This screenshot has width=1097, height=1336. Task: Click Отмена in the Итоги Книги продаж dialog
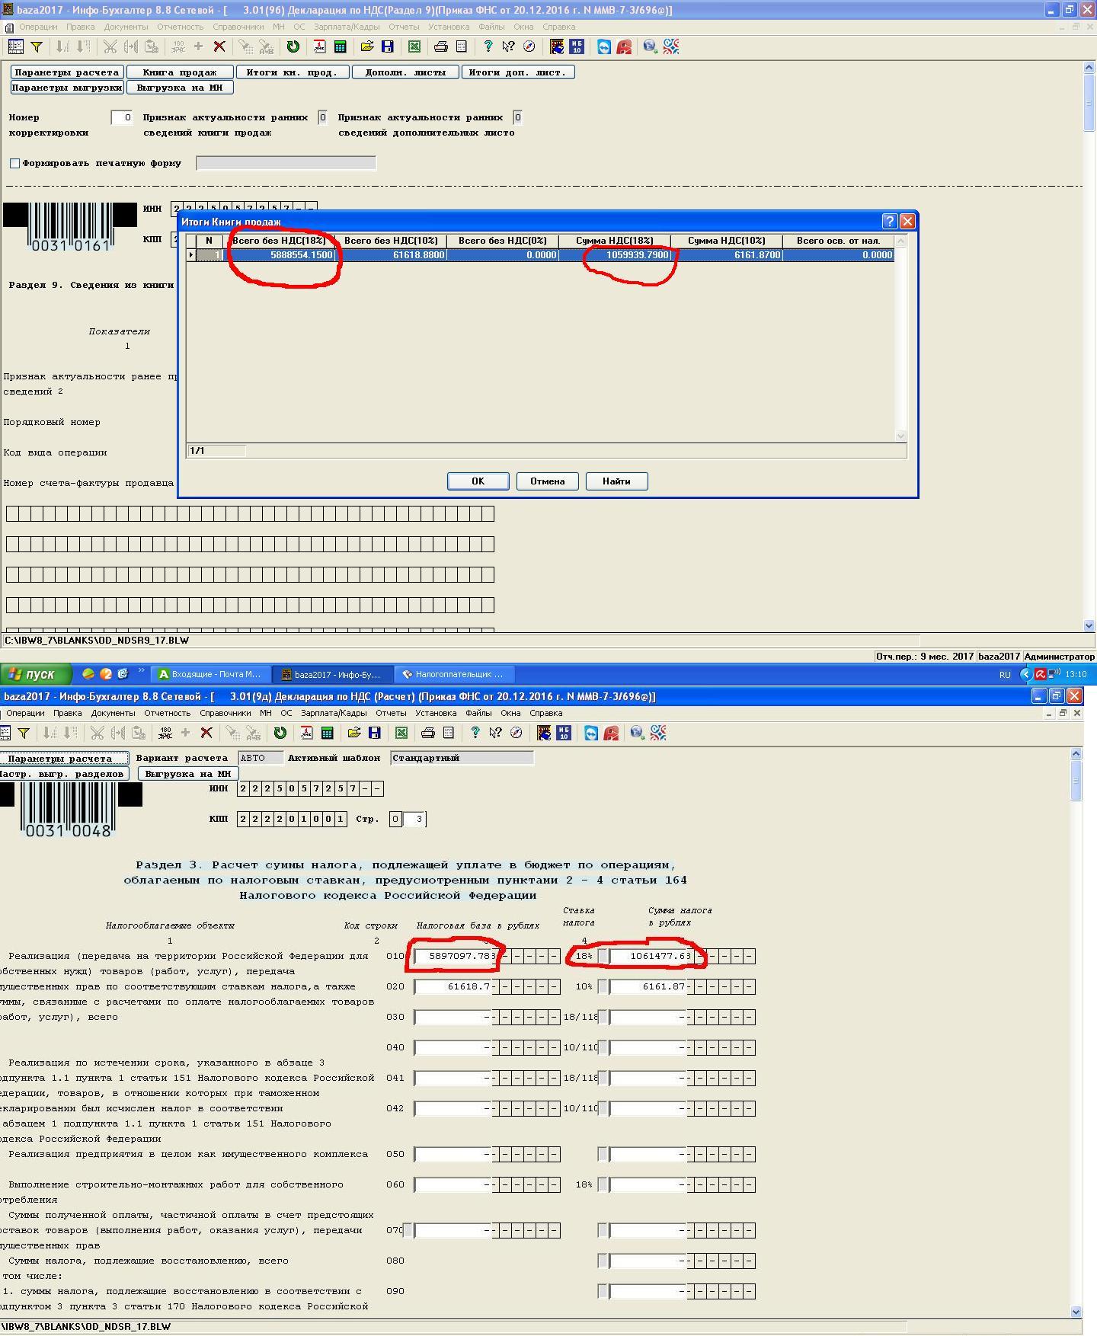click(547, 481)
